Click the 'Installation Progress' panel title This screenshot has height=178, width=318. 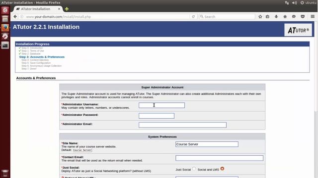click(x=32, y=44)
